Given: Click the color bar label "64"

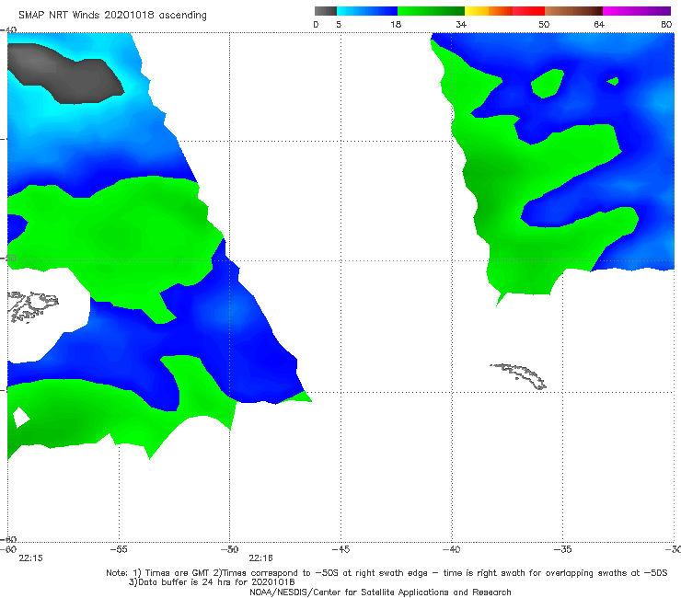Looking at the screenshot, I should click(599, 25).
